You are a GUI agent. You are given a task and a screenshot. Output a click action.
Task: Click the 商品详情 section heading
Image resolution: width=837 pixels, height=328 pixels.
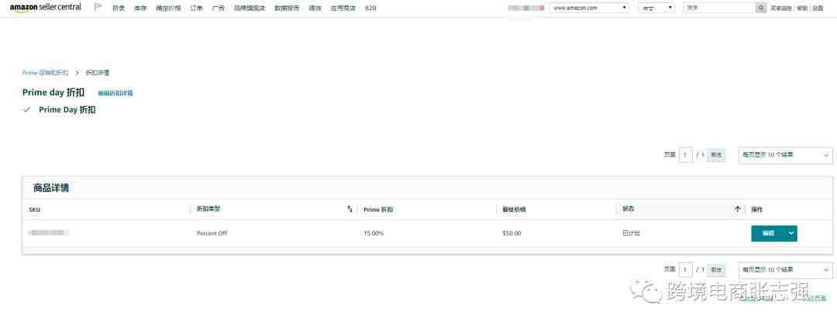pyautogui.click(x=50, y=188)
